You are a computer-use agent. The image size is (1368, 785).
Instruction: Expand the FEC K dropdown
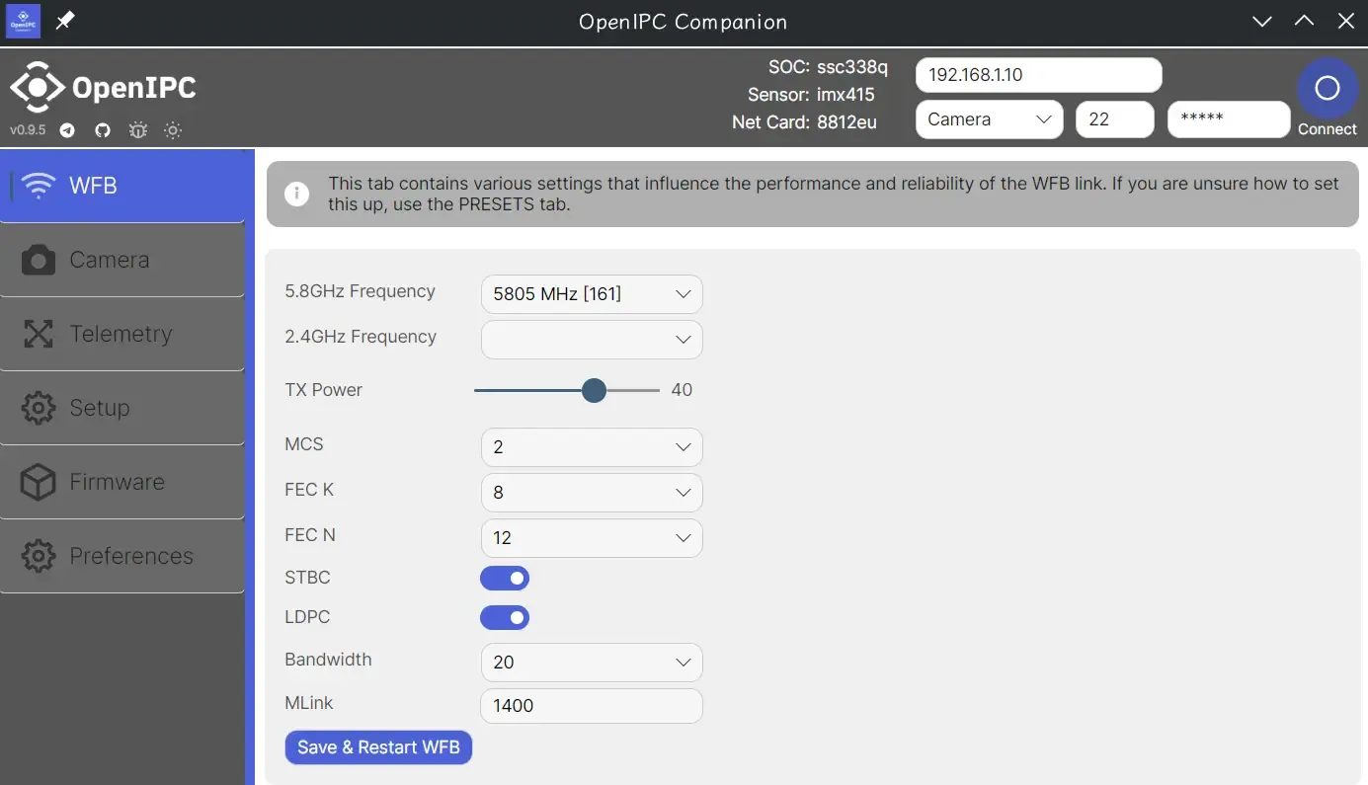click(x=592, y=493)
